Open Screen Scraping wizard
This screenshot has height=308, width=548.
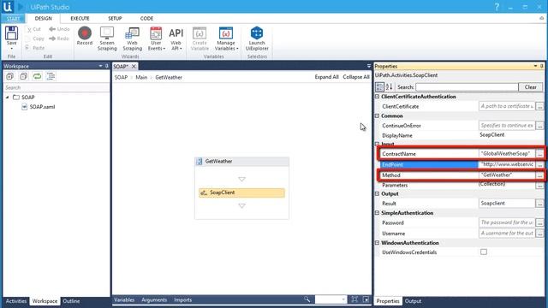tap(107, 38)
